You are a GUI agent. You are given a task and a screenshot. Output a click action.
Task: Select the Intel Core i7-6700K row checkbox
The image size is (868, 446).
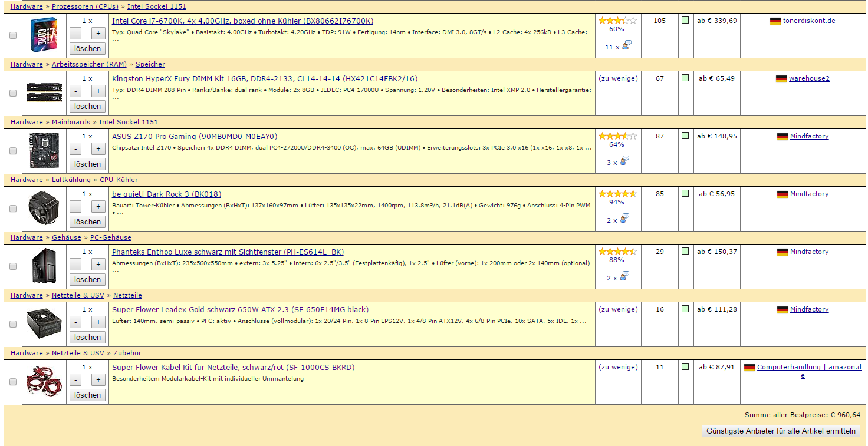pos(13,35)
